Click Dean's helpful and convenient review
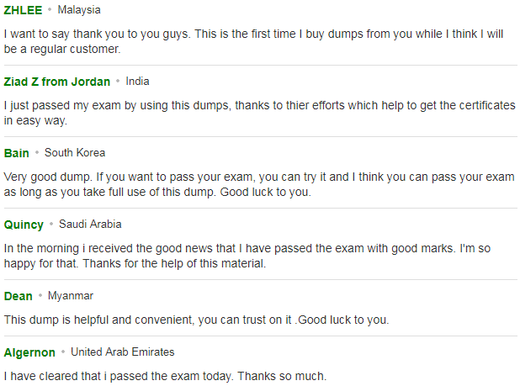 [196, 320]
